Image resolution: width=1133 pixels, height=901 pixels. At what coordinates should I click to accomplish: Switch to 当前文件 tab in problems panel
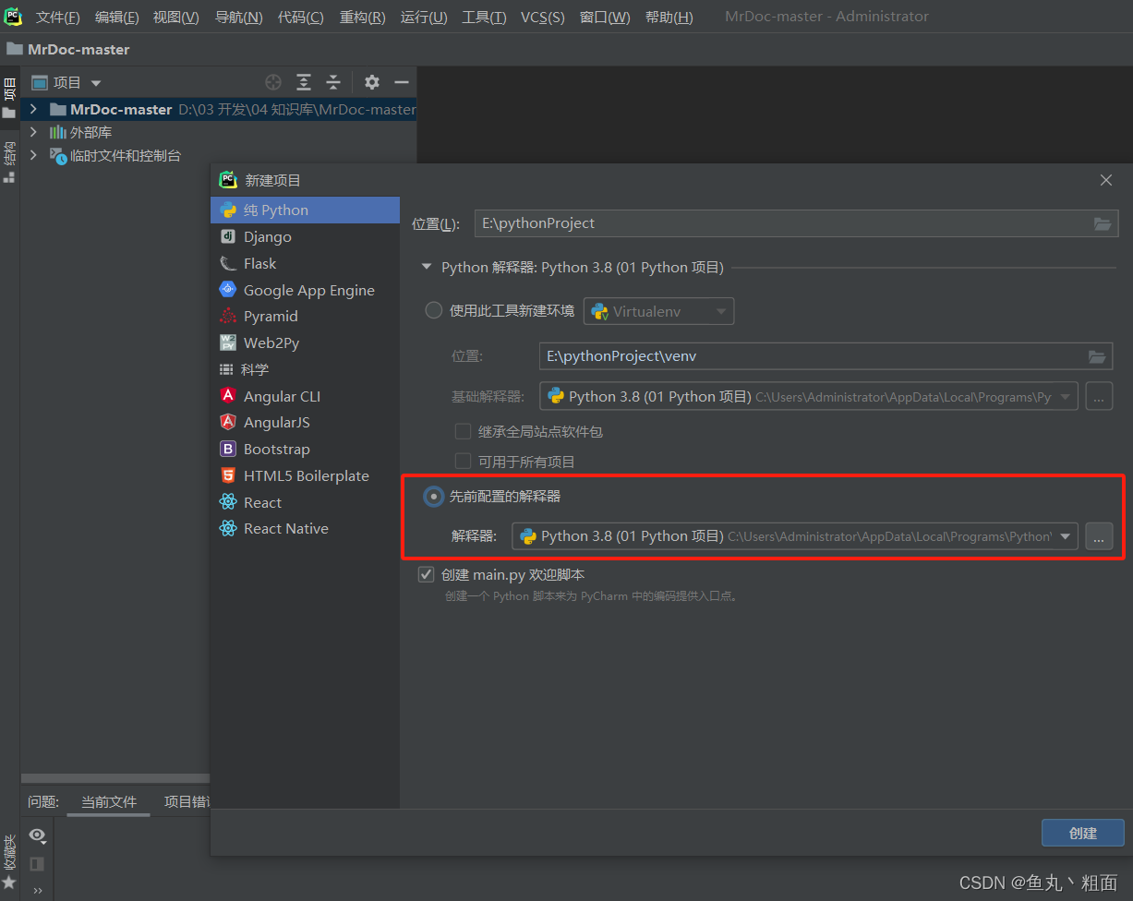[x=109, y=801]
